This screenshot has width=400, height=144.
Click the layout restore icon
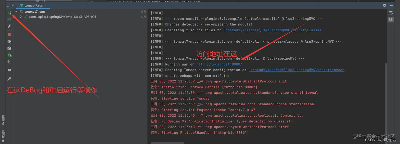tap(9, 70)
